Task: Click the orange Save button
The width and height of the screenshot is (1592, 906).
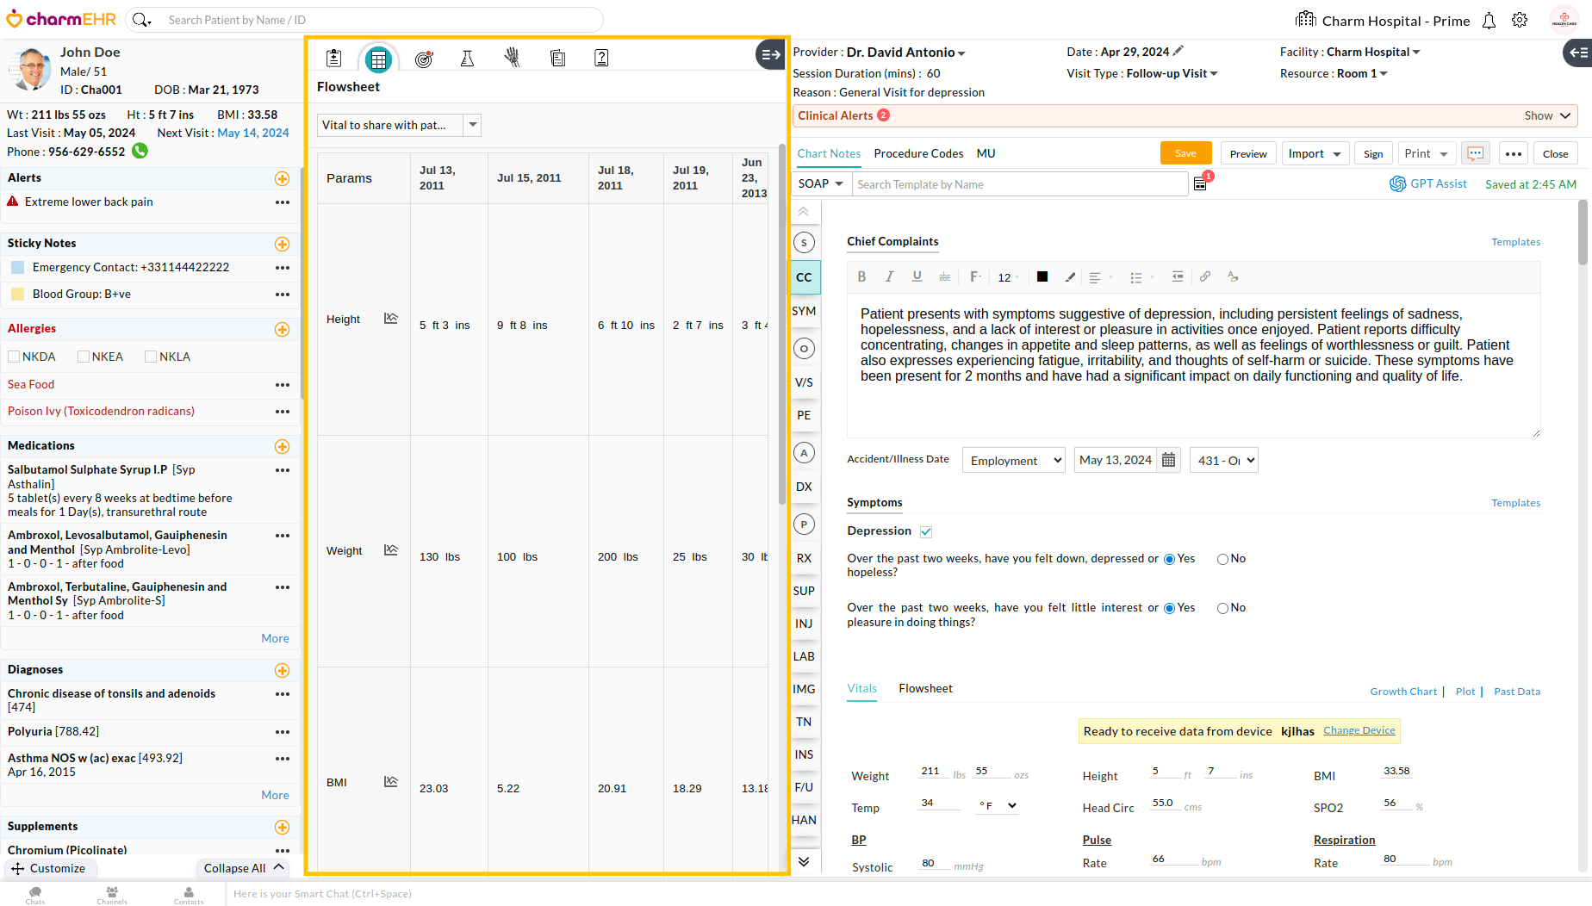Action: 1185,153
